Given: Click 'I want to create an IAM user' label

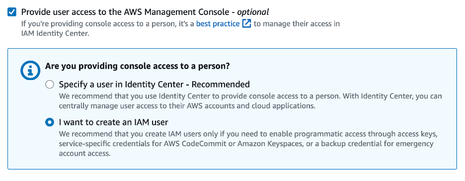Looking at the screenshot, I should coord(114,122).
